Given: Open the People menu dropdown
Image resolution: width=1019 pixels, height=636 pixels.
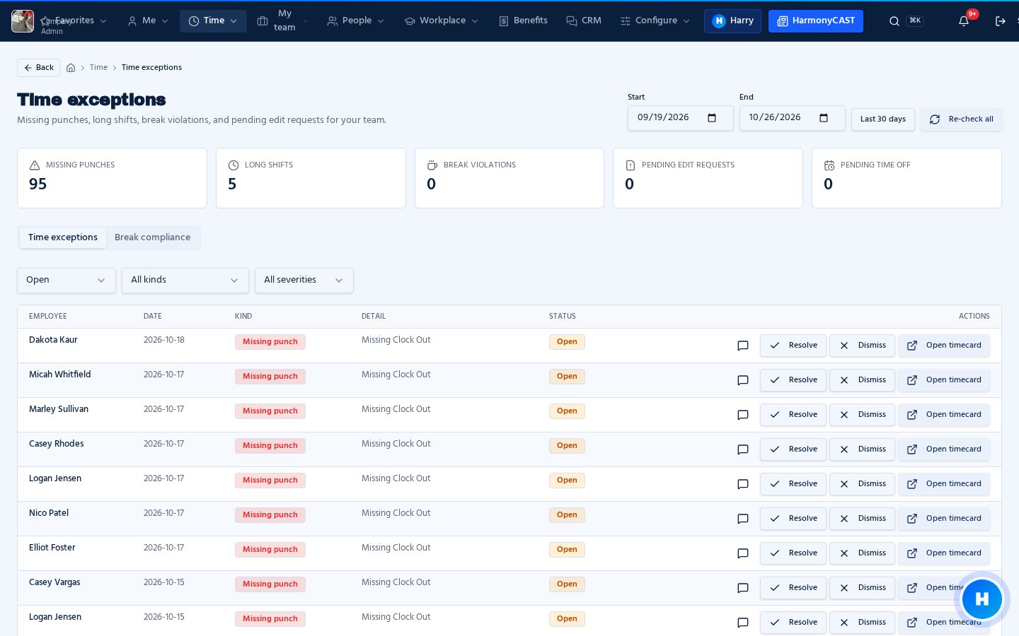Looking at the screenshot, I should click(356, 21).
